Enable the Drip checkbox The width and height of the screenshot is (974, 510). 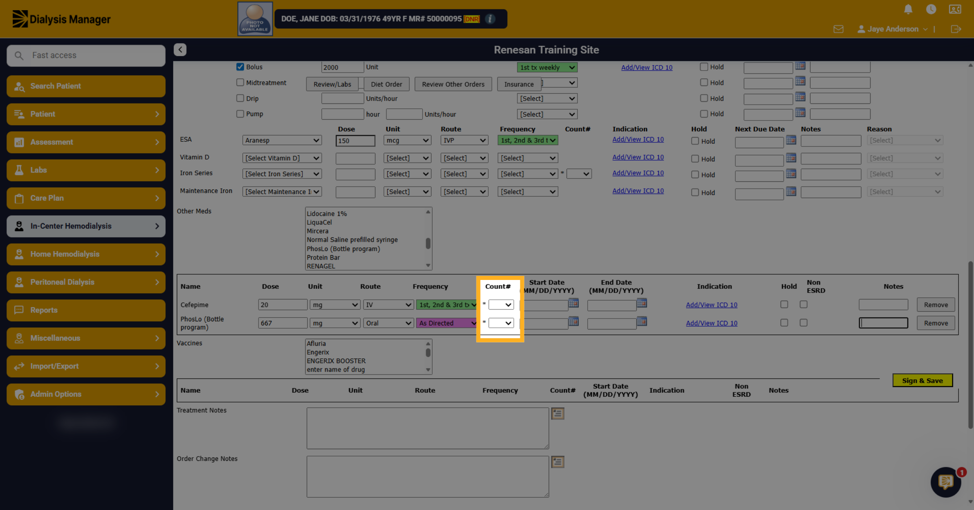[240, 98]
